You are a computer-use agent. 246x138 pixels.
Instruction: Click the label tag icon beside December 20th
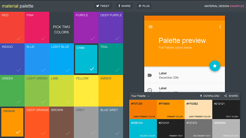150,75
